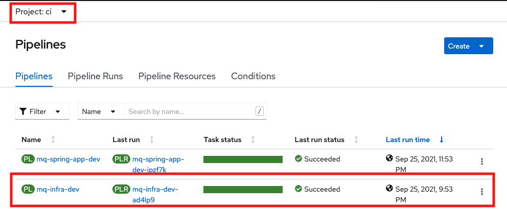Open the Filter dropdown
The image size is (507, 209).
click(42, 111)
